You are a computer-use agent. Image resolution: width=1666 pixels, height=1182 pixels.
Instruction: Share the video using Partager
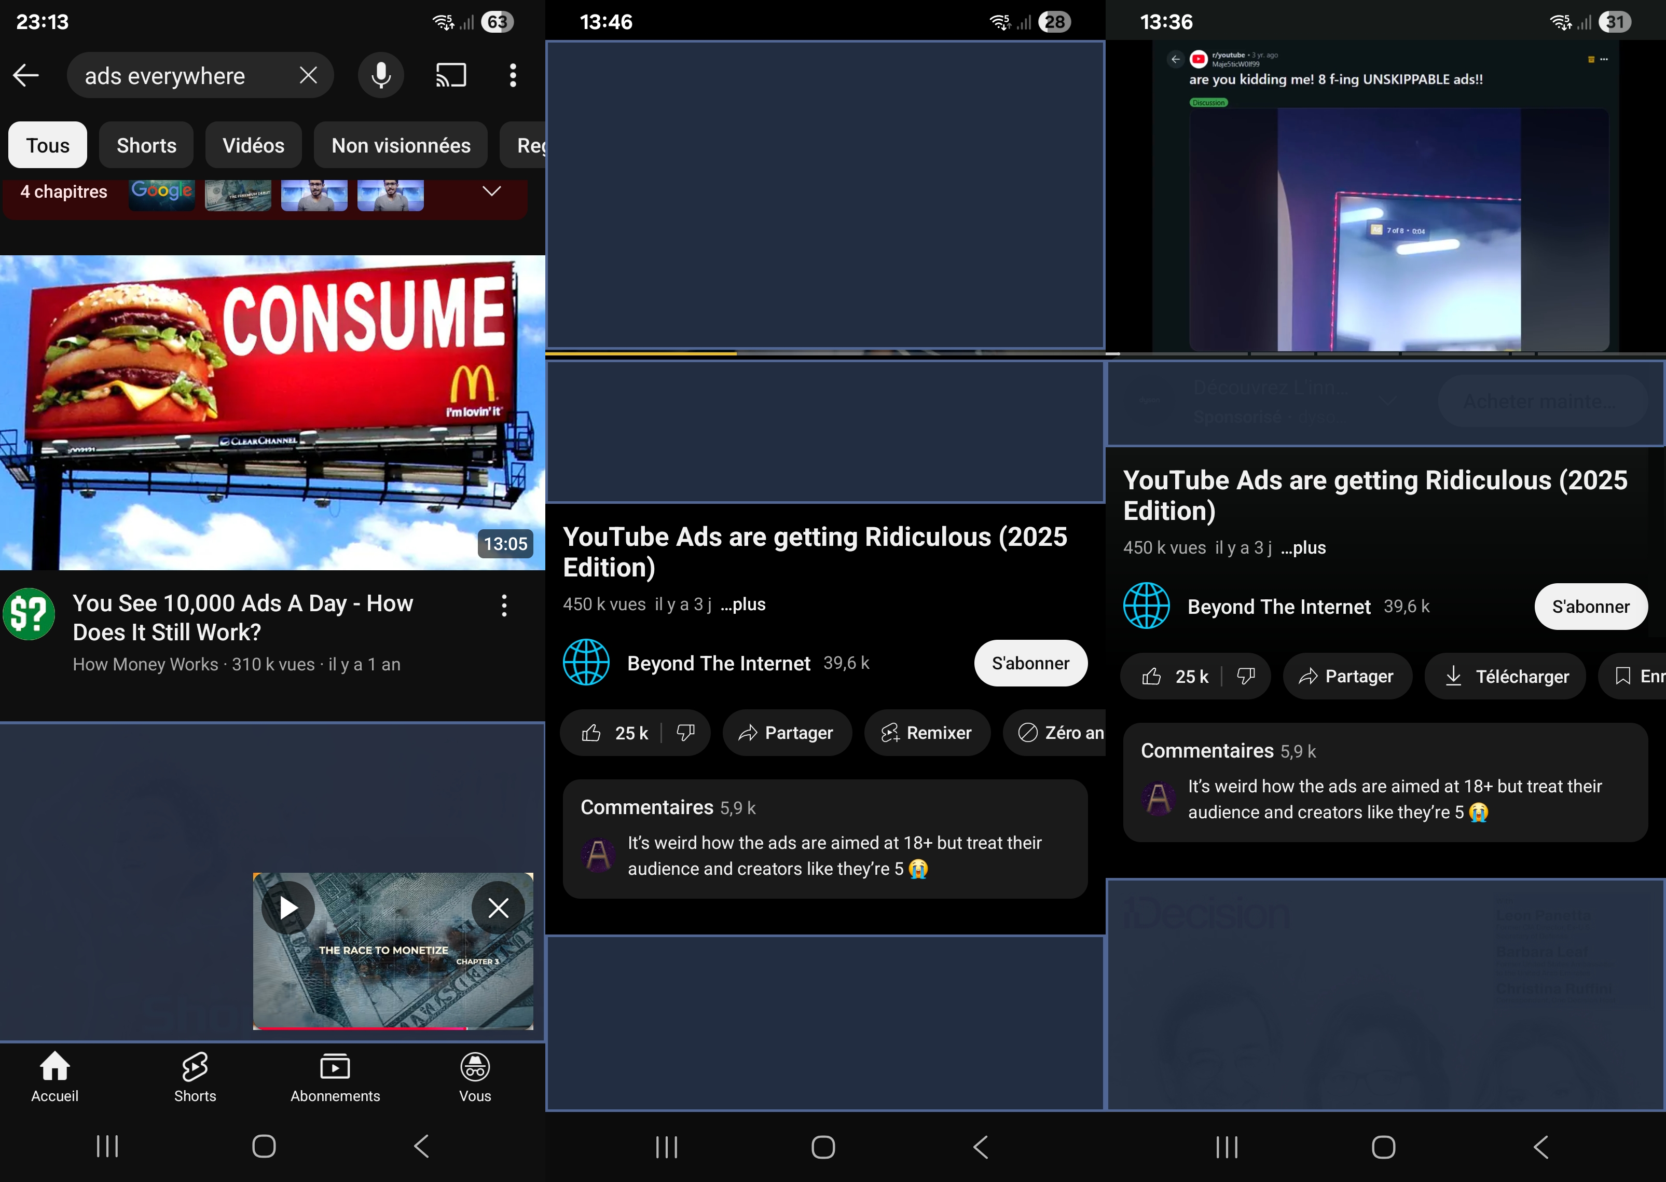787,733
